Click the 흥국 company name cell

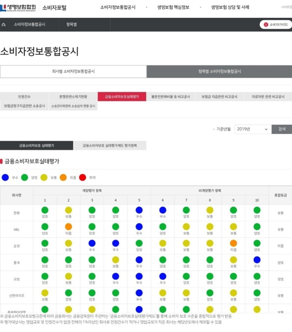[x=16, y=262]
